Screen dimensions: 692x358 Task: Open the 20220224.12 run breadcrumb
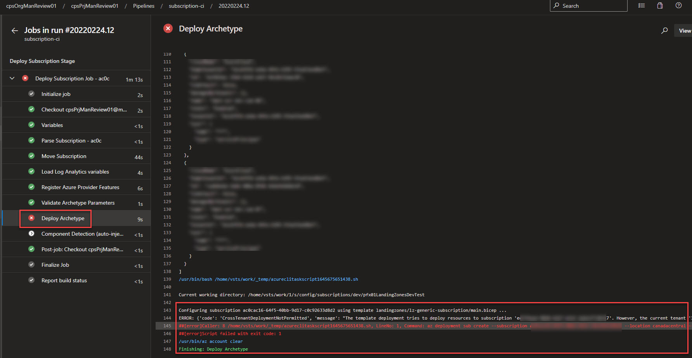click(x=234, y=6)
